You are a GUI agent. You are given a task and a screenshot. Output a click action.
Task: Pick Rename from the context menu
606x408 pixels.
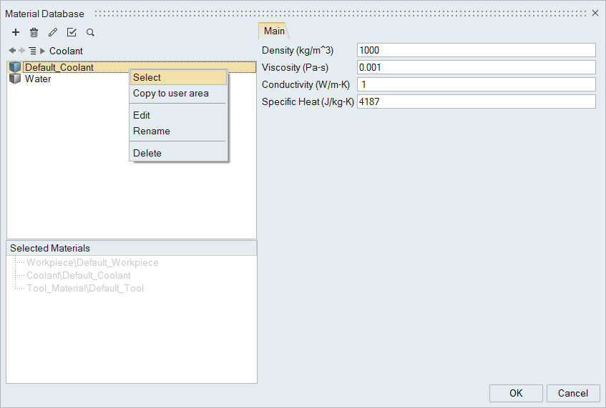(x=152, y=131)
